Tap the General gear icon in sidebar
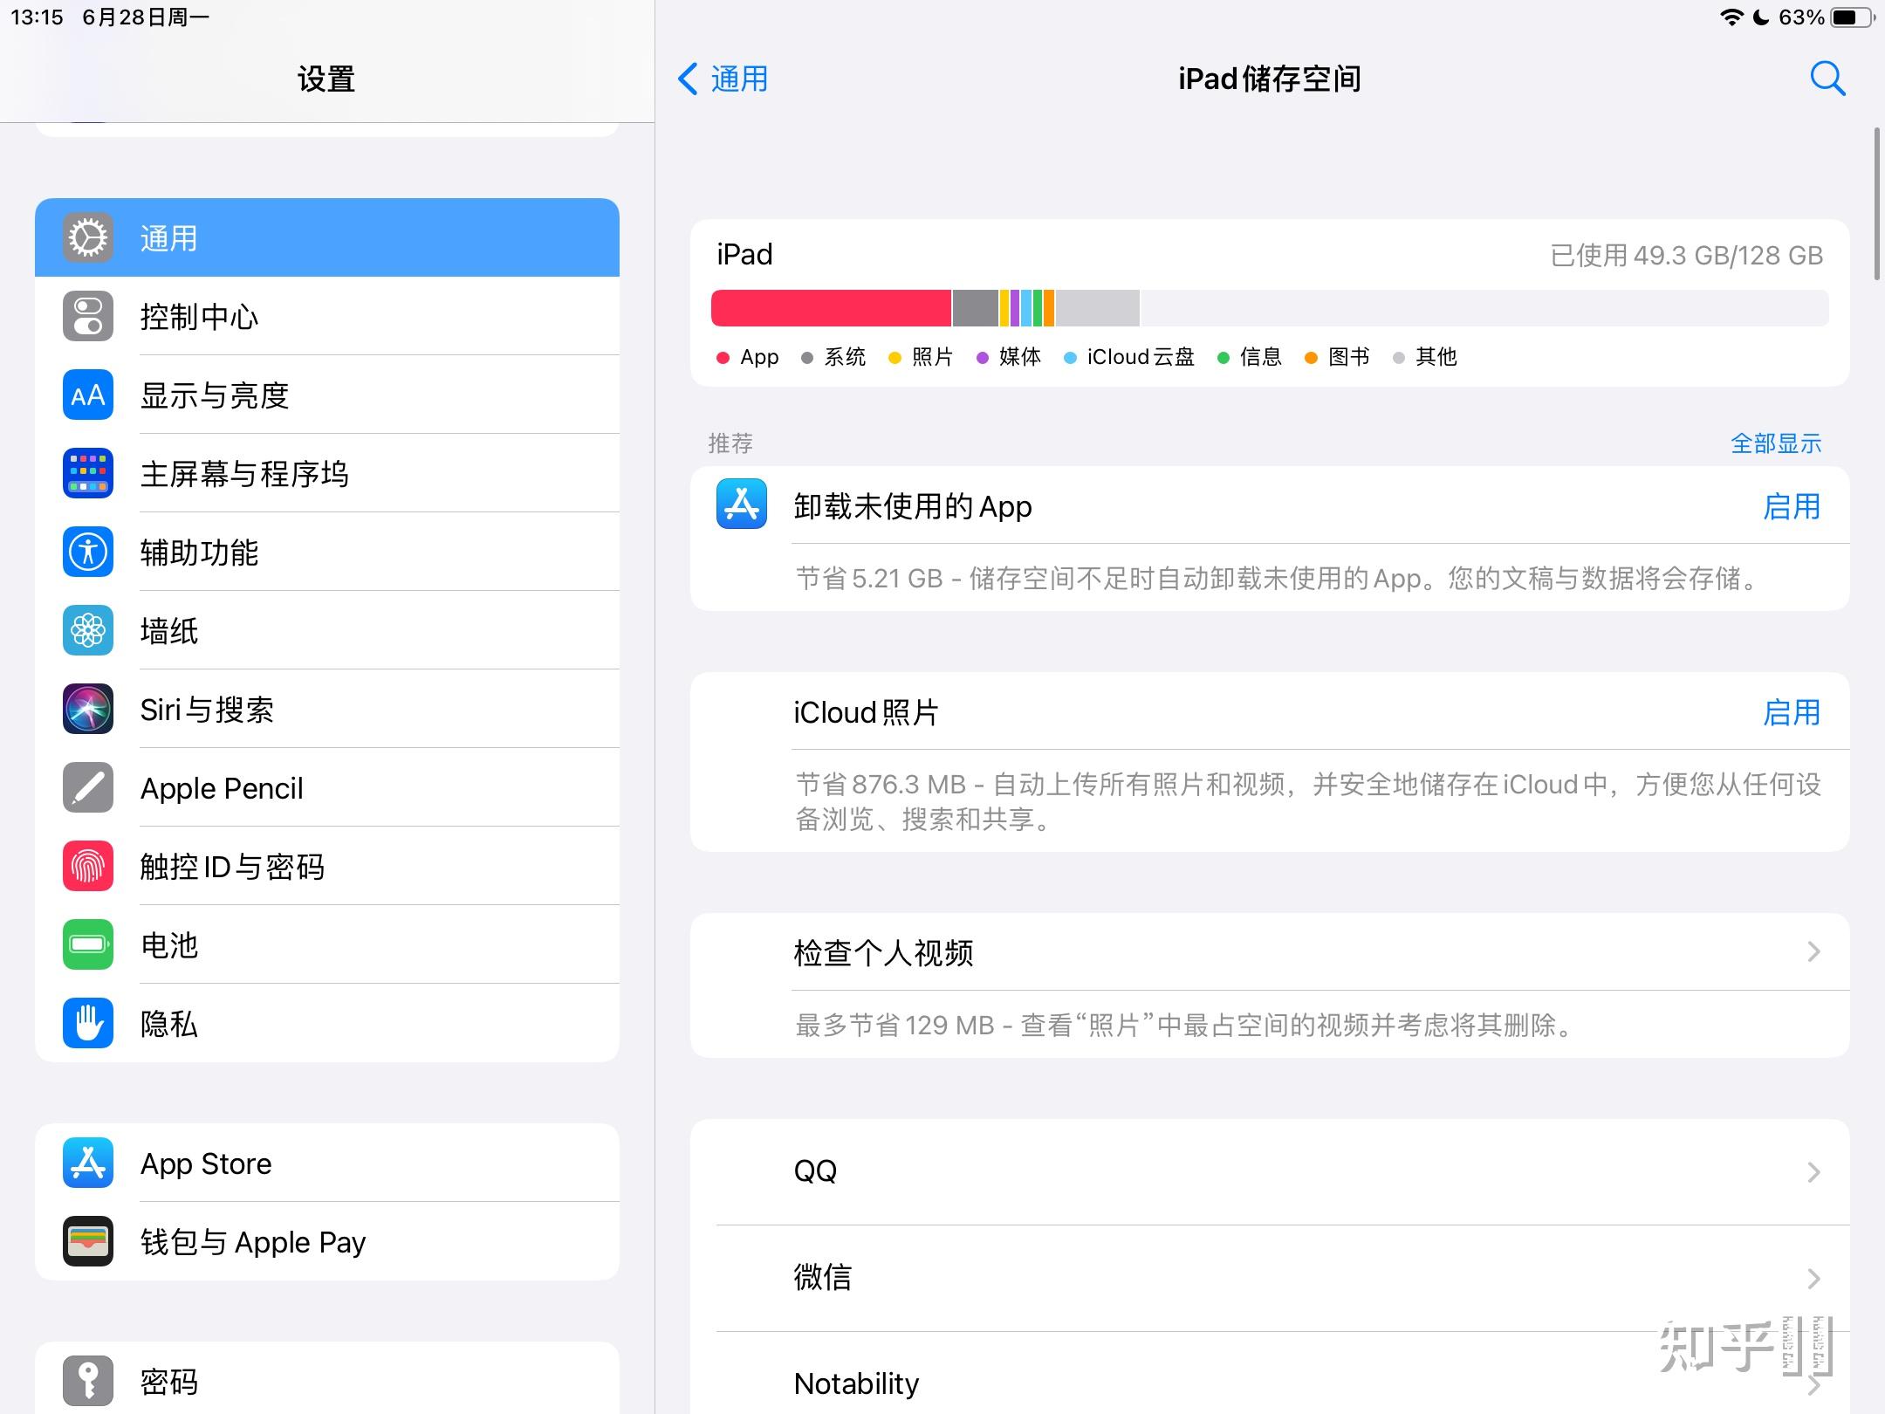 88,237
